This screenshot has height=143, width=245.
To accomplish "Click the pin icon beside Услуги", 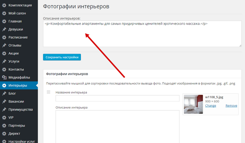I will 4,61.
